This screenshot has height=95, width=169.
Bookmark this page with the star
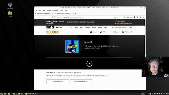pyautogui.click(x=115, y=17)
